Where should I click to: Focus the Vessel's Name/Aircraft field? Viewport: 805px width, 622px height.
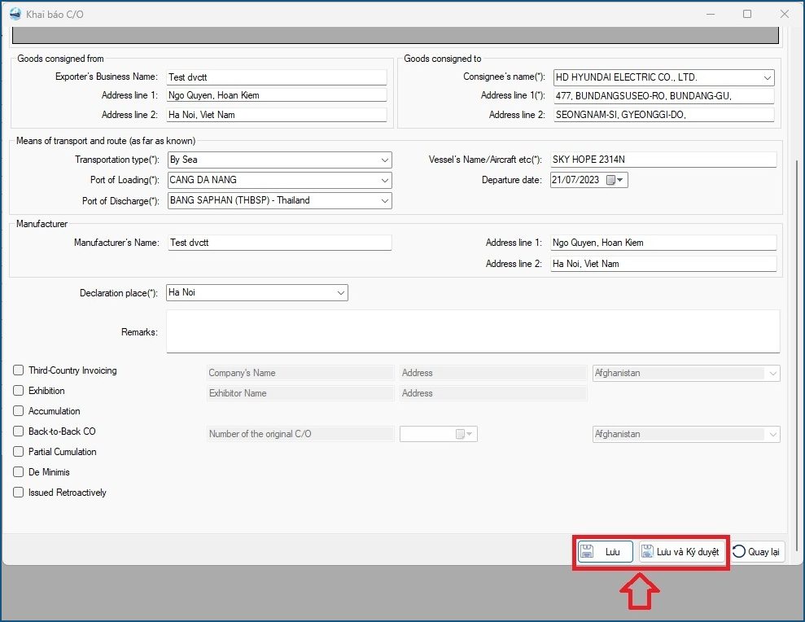click(663, 160)
